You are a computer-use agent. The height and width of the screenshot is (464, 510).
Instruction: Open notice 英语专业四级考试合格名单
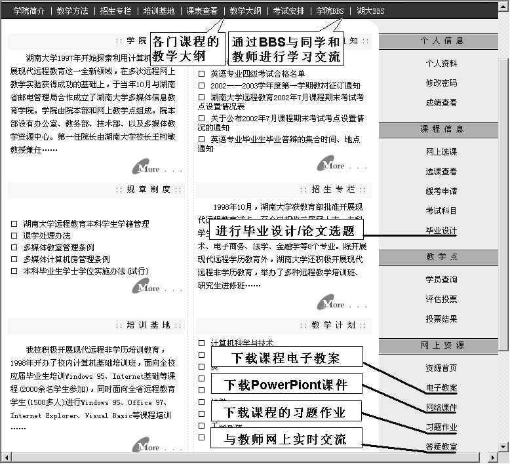[258, 74]
